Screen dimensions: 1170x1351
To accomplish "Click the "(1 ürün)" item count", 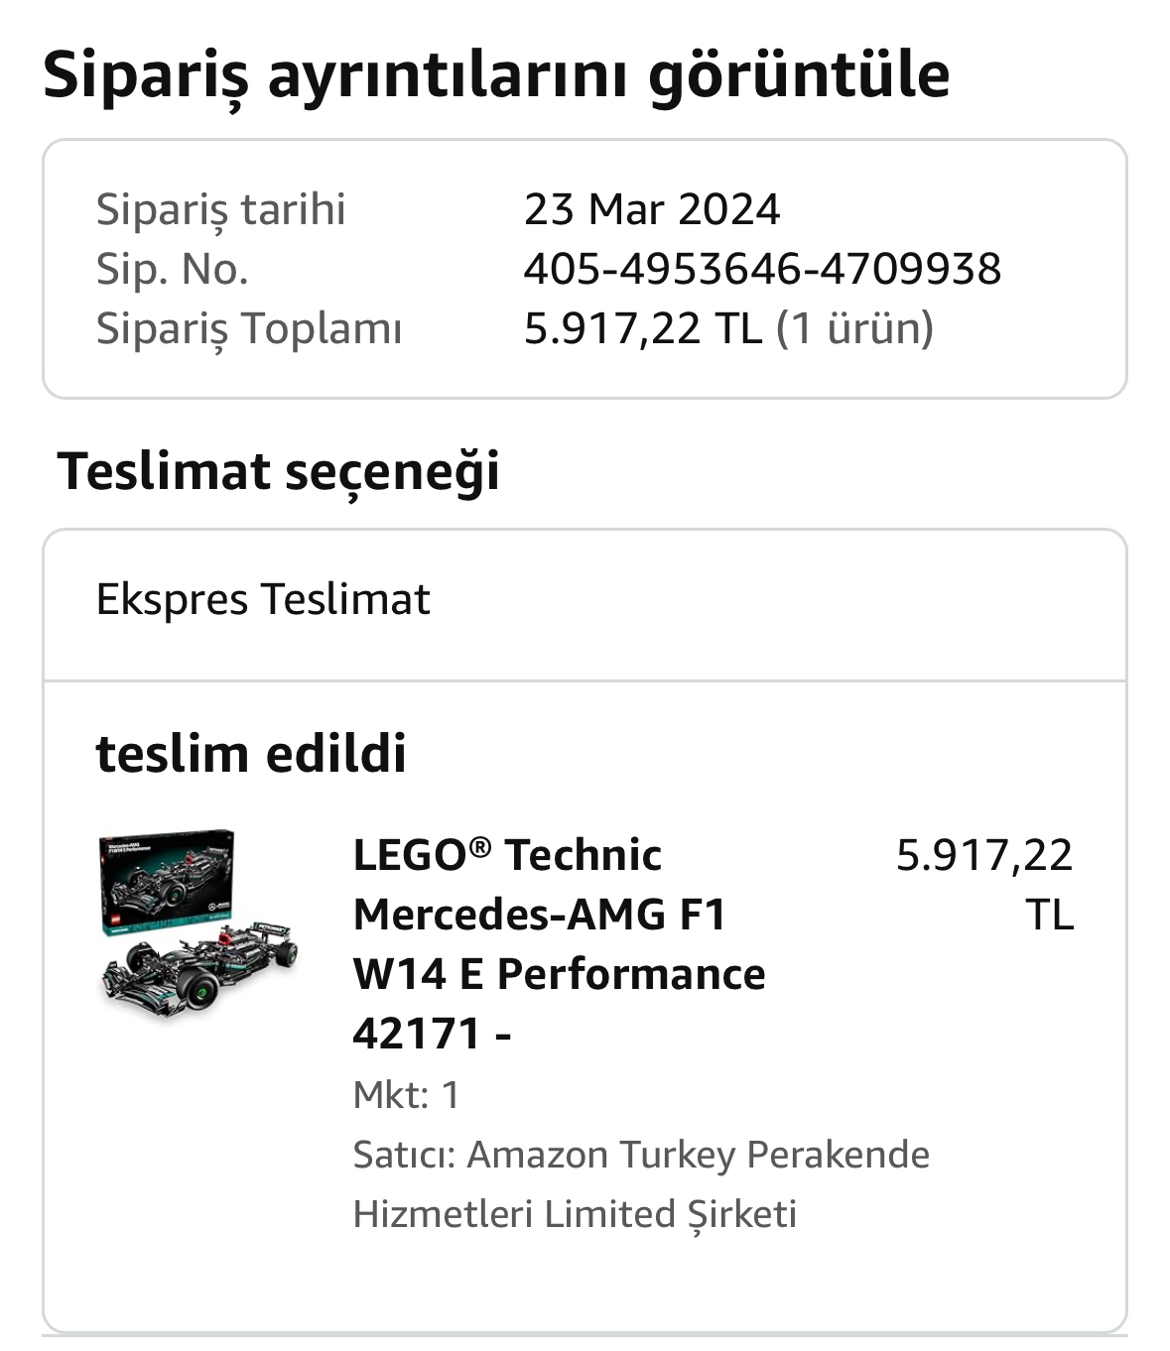I will point(854,328).
